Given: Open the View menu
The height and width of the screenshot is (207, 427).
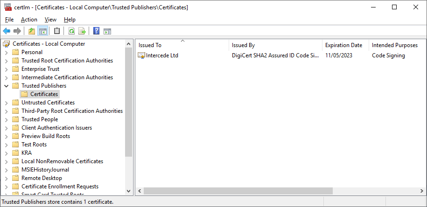Looking at the screenshot, I should (x=50, y=20).
